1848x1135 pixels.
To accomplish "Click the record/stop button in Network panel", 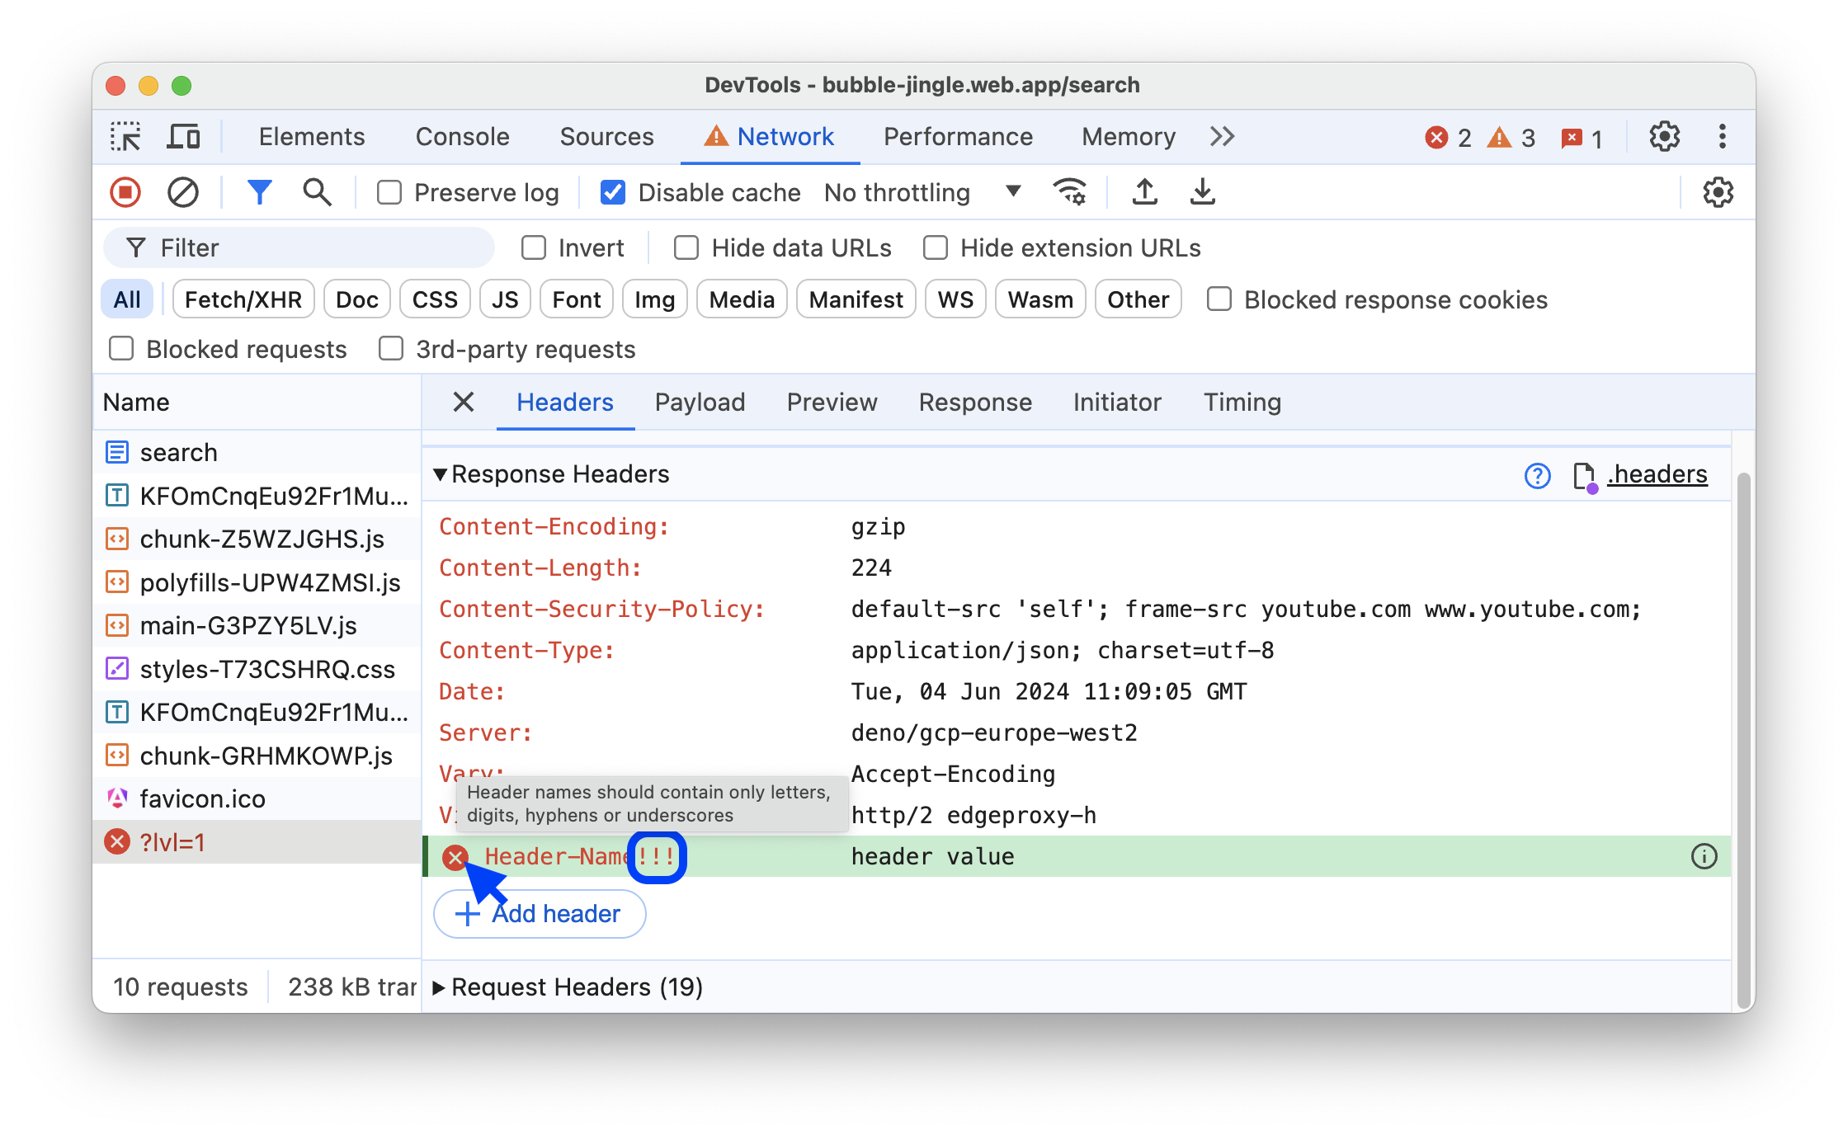I will coord(128,193).
